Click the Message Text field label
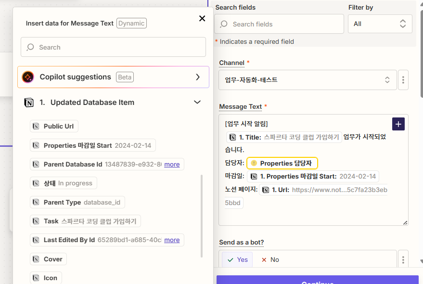This screenshot has width=423, height=284. click(x=240, y=107)
